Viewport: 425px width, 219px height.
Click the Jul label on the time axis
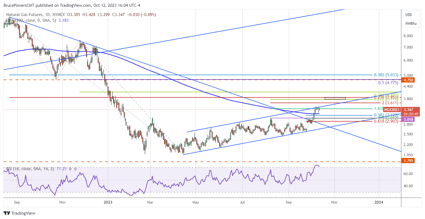[242, 202]
